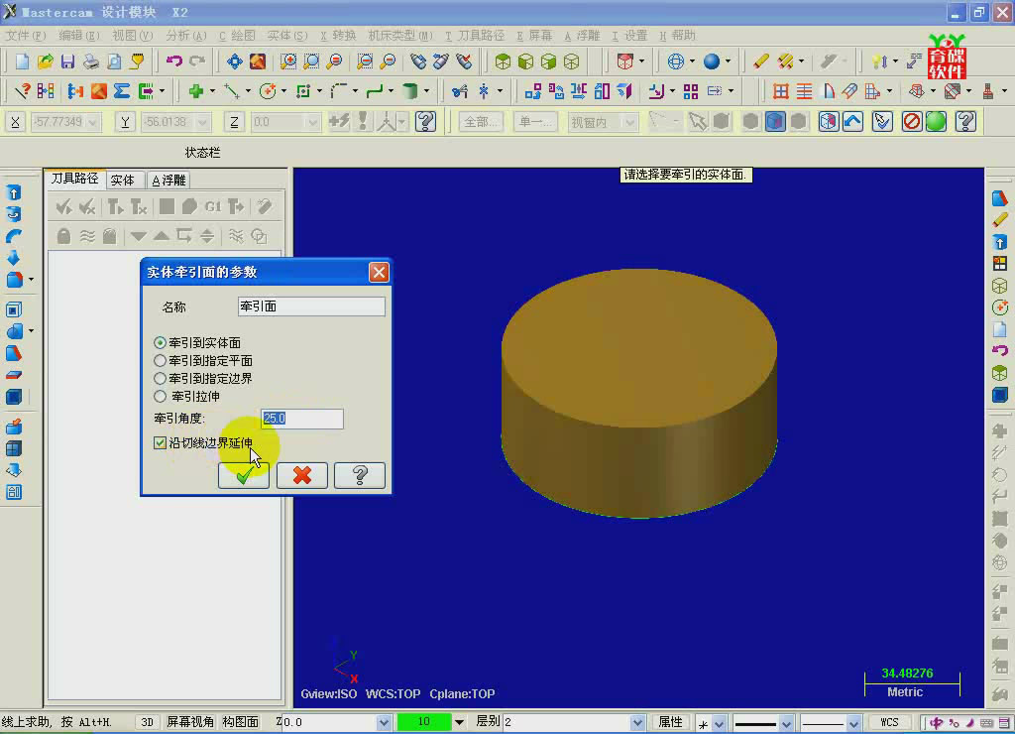This screenshot has height=734, width=1015.
Task: Uncheck the 沿切线边界延伸 checkbox
Action: pos(160,443)
